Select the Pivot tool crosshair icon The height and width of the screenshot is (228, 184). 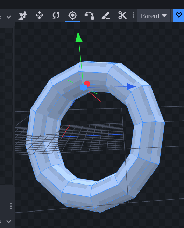[x=73, y=15]
